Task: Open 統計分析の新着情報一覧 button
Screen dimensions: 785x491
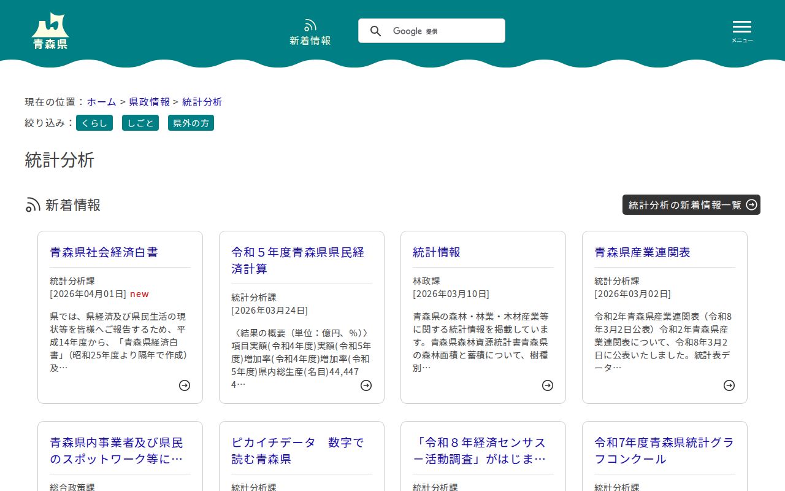Action: pos(691,205)
